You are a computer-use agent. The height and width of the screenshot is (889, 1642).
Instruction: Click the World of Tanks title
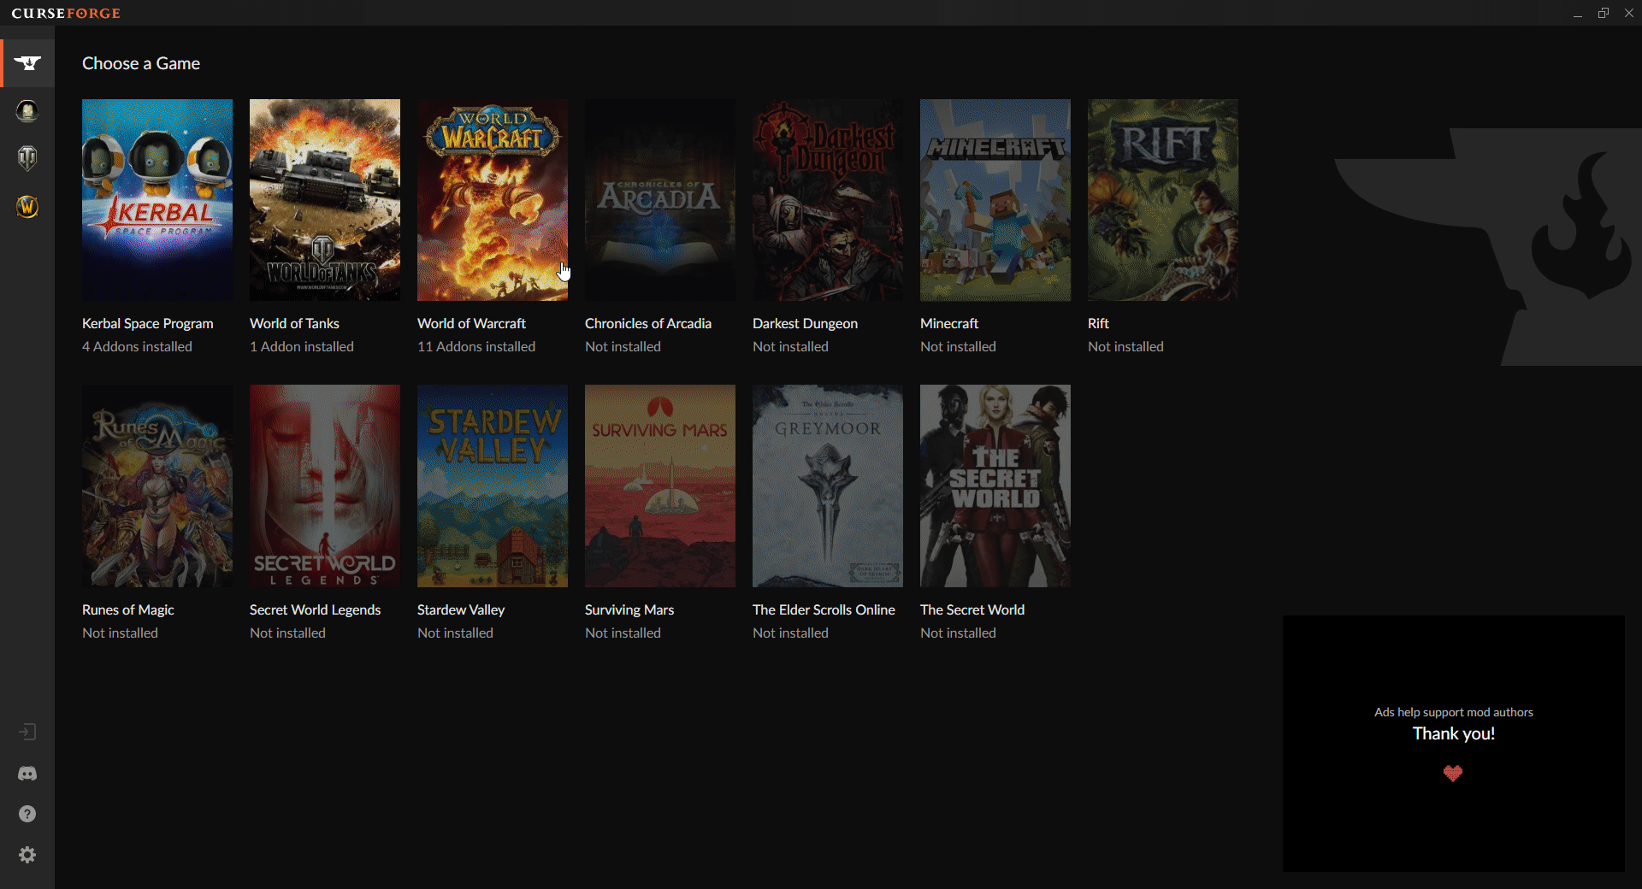(x=294, y=324)
